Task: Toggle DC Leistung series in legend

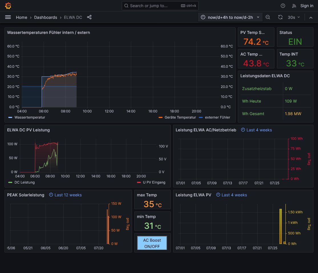Action: pyautogui.click(x=24, y=182)
